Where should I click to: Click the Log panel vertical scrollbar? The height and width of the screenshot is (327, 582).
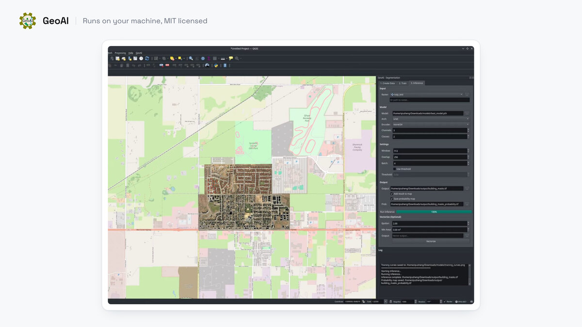[x=470, y=274]
